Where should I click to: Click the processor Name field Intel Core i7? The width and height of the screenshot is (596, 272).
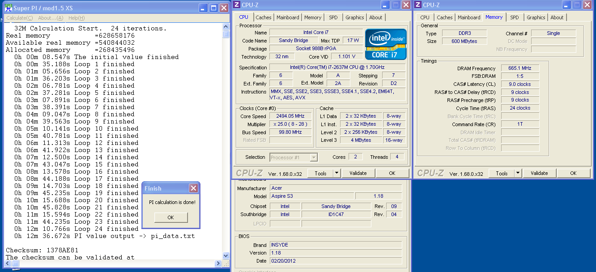coord(315,33)
